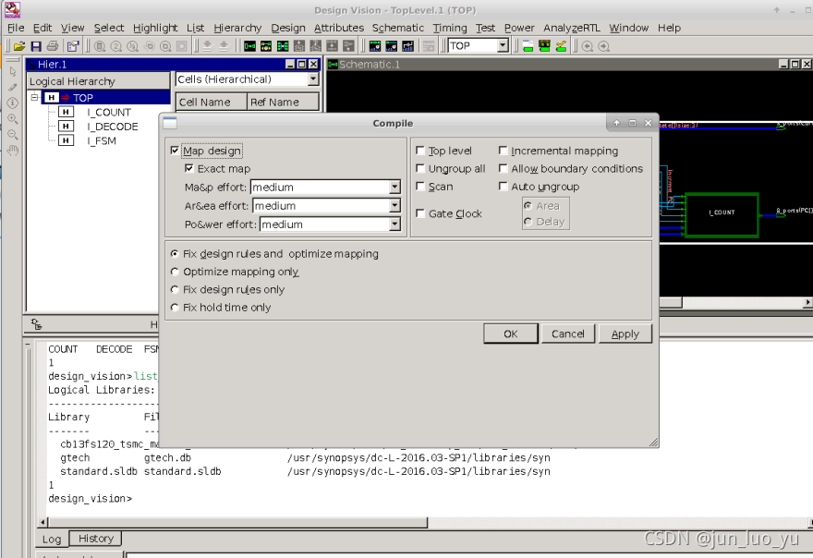Uncheck the Exact map checkbox
Viewport: 813px width, 558px height.
tap(189, 168)
